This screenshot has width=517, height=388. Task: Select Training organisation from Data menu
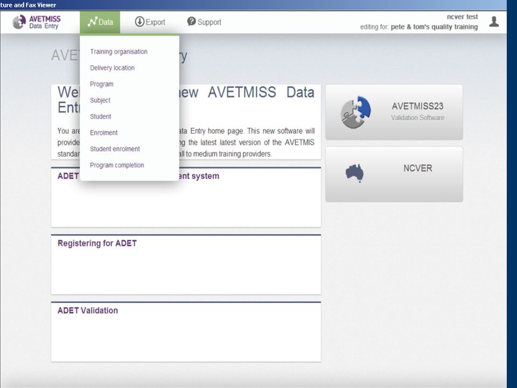118,52
